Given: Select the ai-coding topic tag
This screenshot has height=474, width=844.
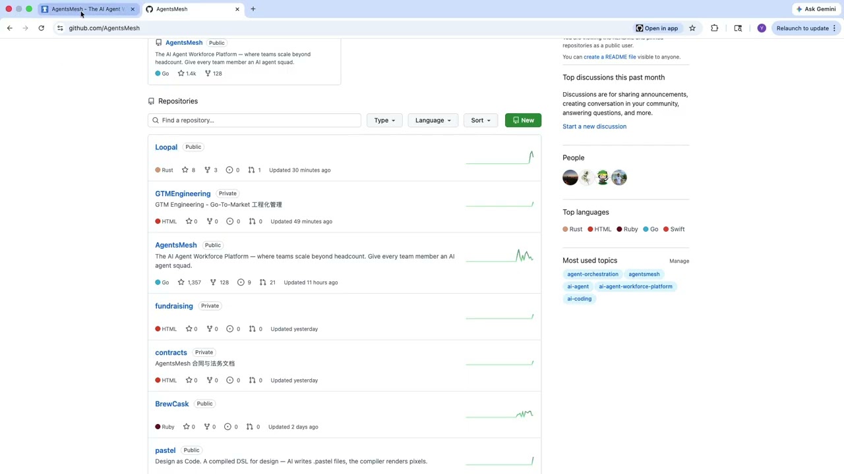Looking at the screenshot, I should 580,300.
